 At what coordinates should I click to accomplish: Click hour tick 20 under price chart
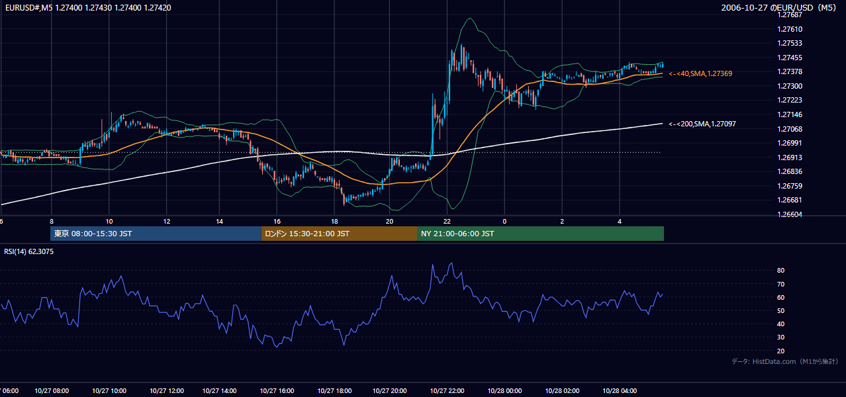[389, 222]
